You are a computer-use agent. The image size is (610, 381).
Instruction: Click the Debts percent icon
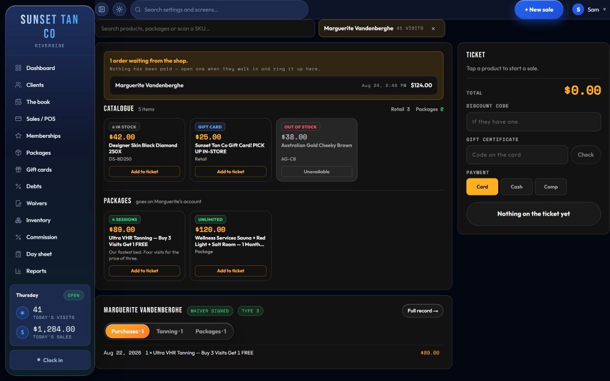18,186
